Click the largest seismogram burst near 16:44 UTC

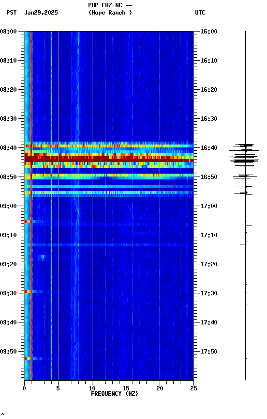[244, 161]
